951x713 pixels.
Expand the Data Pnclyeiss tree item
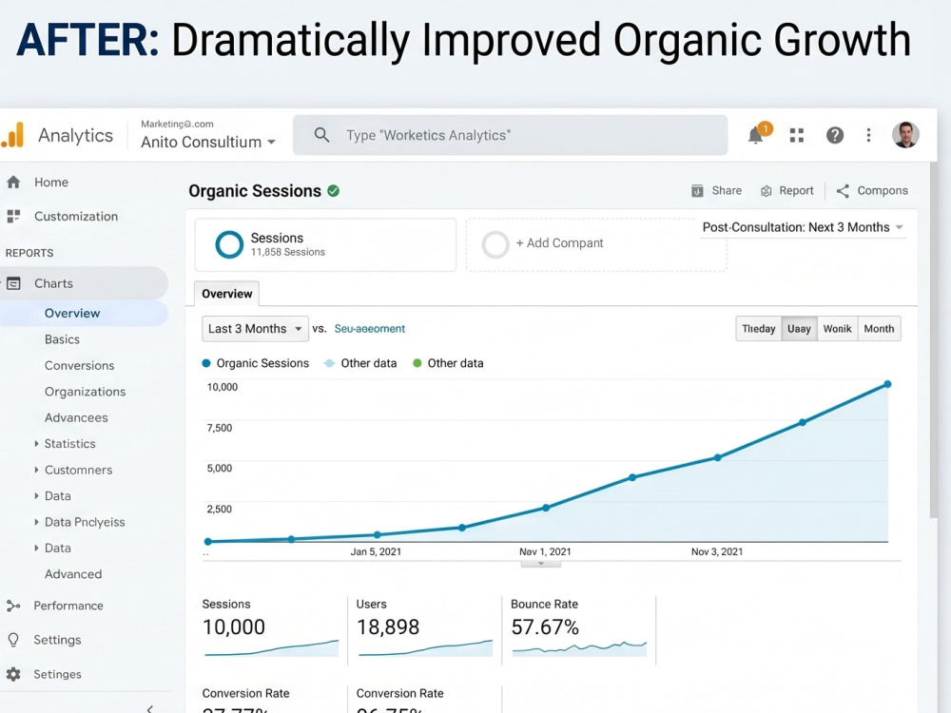click(36, 522)
